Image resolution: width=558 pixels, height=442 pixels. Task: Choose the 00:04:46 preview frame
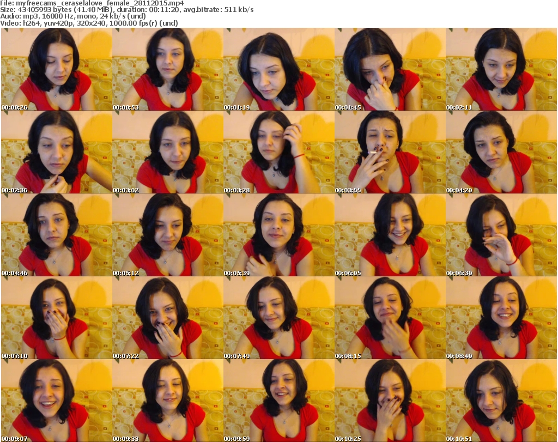[57, 235]
